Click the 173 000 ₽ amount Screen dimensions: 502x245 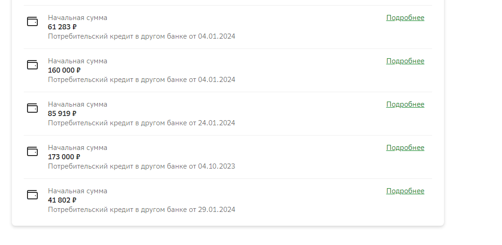(x=64, y=157)
